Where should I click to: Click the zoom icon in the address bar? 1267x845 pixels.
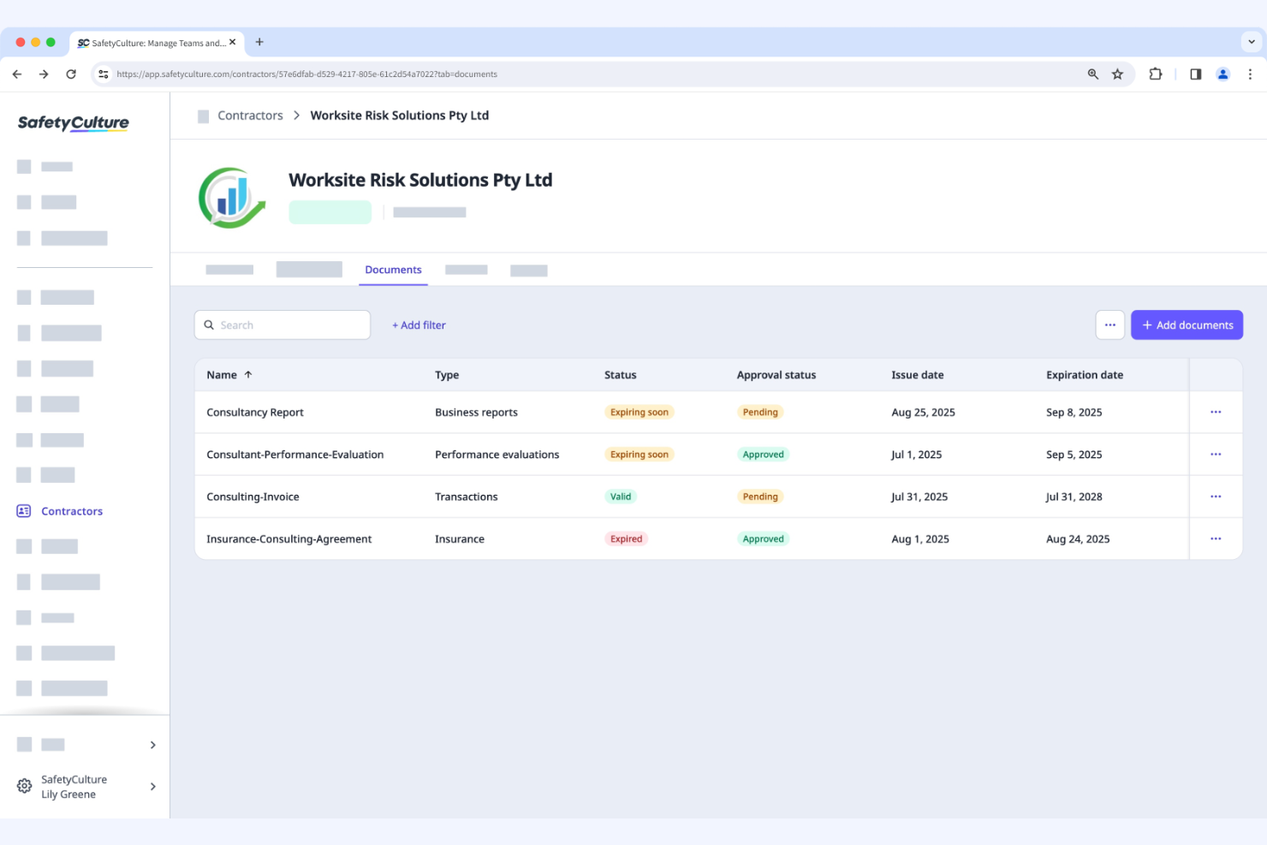[x=1092, y=74]
